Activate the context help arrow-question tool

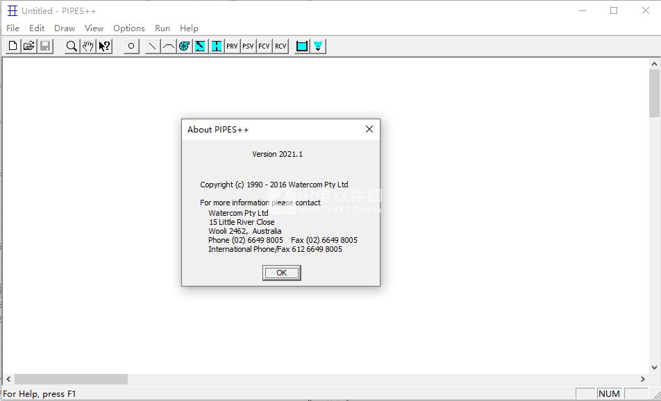click(104, 46)
